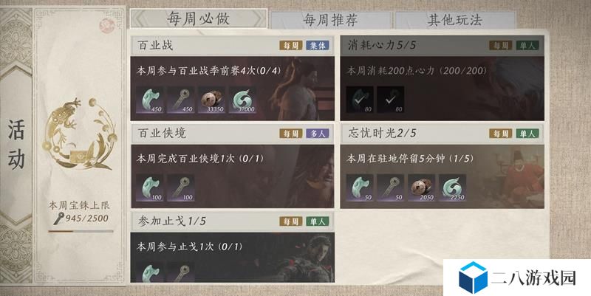Click the weekly 宝铢 progress bar
This screenshot has height=296, width=591.
point(81,231)
